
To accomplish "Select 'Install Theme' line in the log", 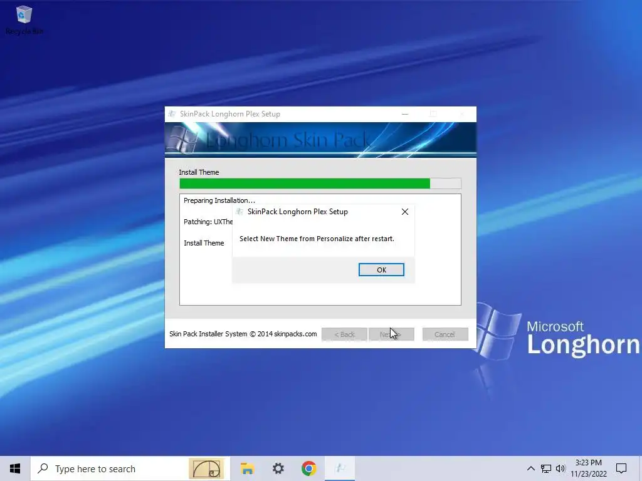I will [x=204, y=243].
